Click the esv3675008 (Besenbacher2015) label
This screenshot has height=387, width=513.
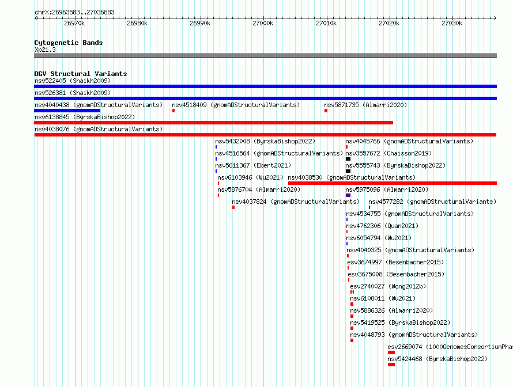click(396, 274)
